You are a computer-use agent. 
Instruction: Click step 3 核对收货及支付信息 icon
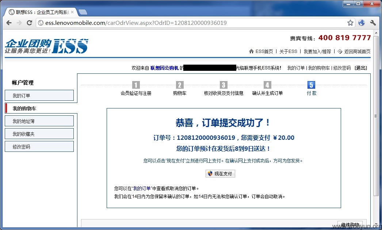224,85
